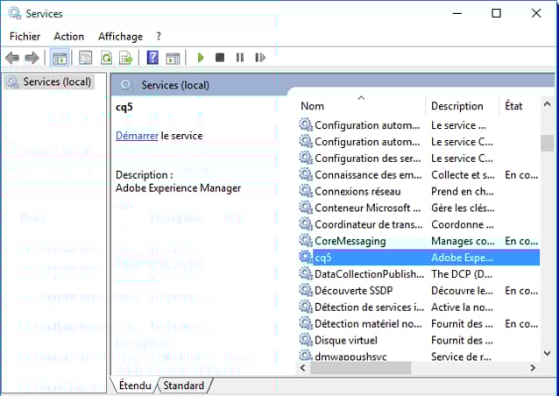Click the 'Manages co...' description cell
559x396 pixels.
click(x=463, y=241)
